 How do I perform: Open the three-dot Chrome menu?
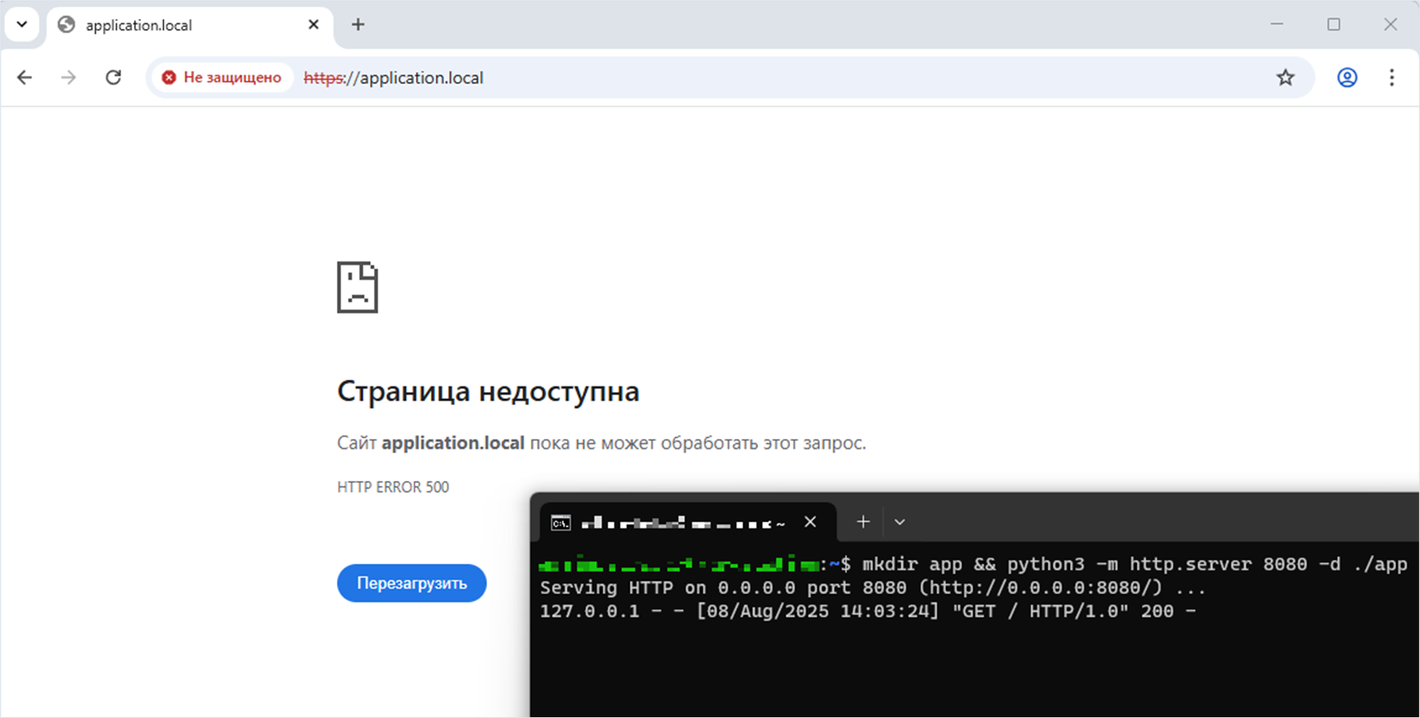point(1392,78)
